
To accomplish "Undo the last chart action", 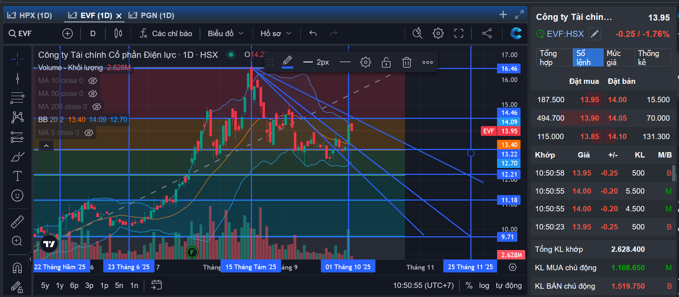I will (313, 34).
